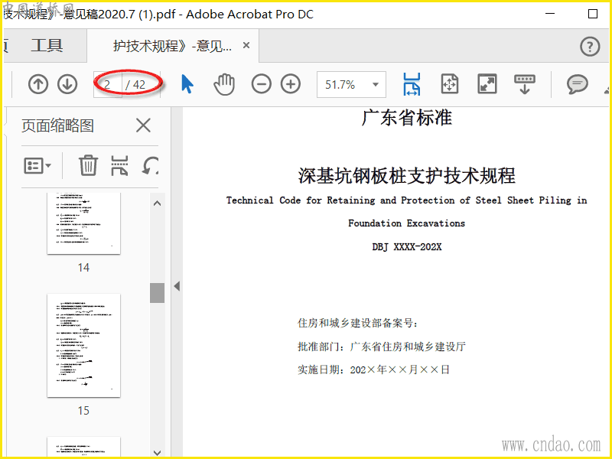
Task: Click the 页面缩略图 panel title
Action: coord(58,125)
